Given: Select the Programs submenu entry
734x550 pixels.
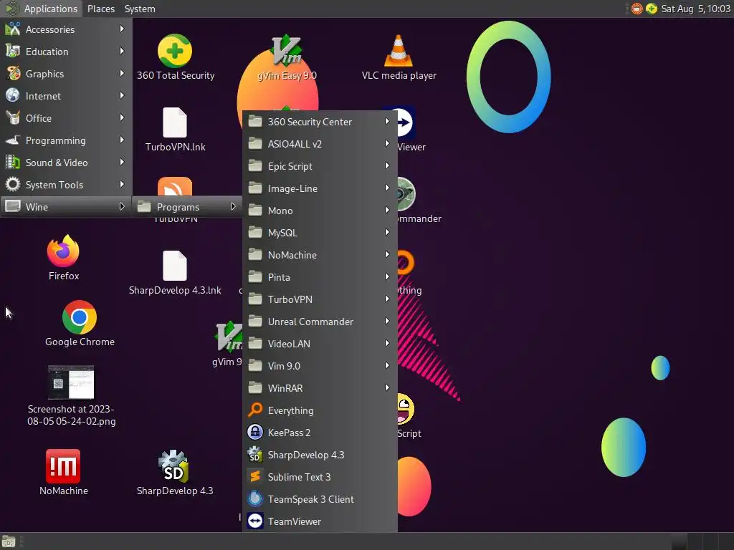Looking at the screenshot, I should (187, 207).
